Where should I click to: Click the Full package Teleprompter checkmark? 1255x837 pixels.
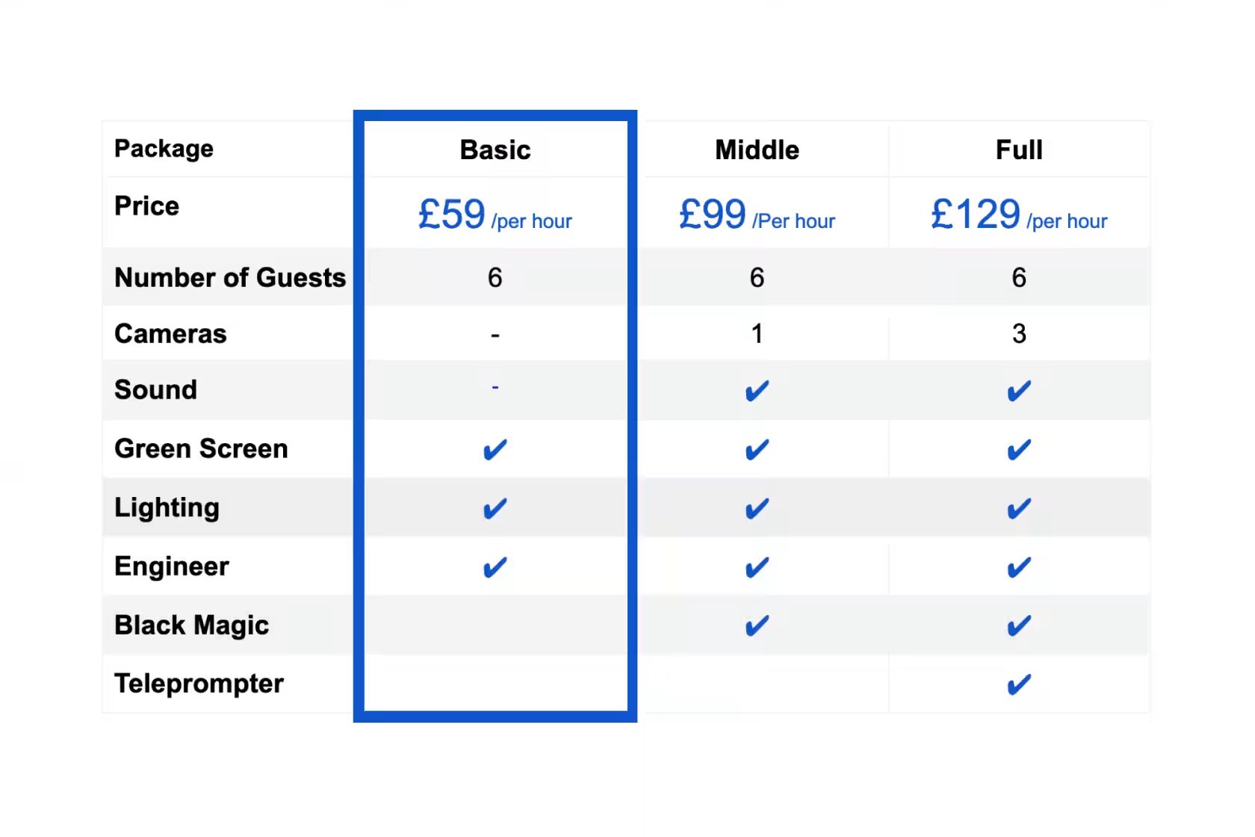1019,685
